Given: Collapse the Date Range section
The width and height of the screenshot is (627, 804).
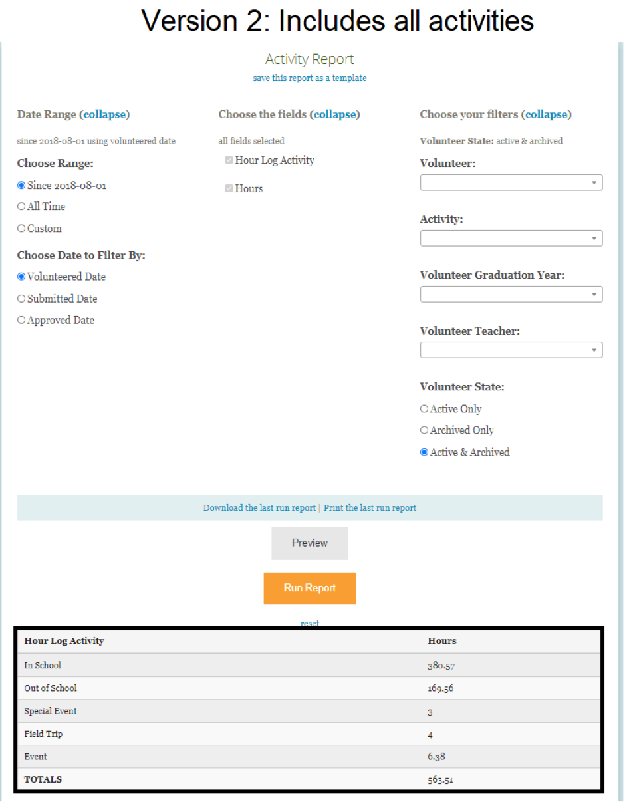Looking at the screenshot, I should (x=104, y=114).
